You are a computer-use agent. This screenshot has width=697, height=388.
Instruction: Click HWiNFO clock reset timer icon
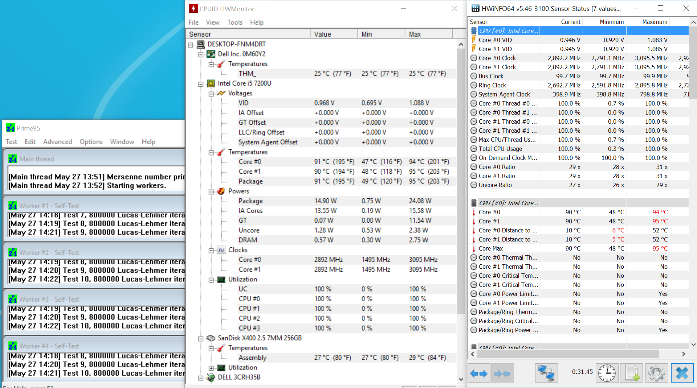point(607,373)
